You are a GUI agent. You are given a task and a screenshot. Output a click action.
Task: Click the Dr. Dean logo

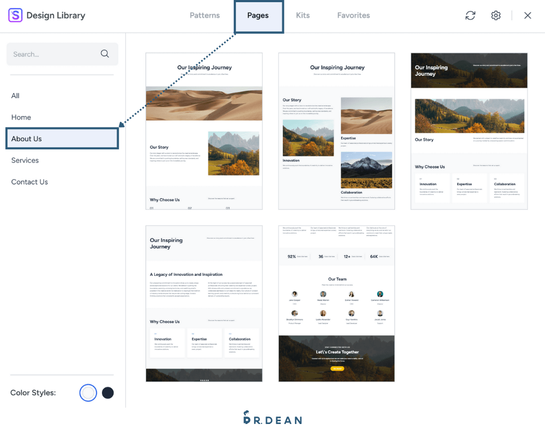(272, 417)
